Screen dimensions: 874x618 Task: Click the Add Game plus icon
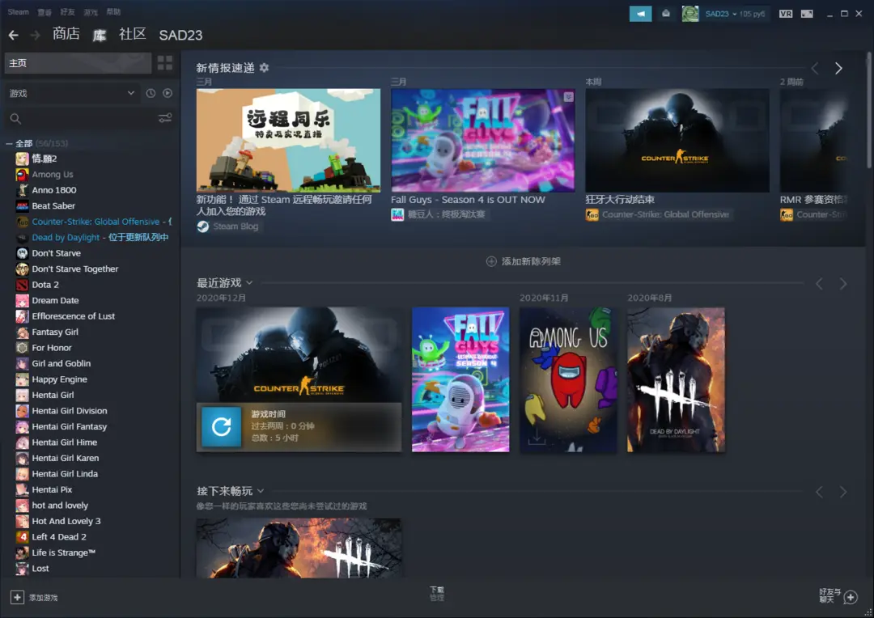[17, 598]
